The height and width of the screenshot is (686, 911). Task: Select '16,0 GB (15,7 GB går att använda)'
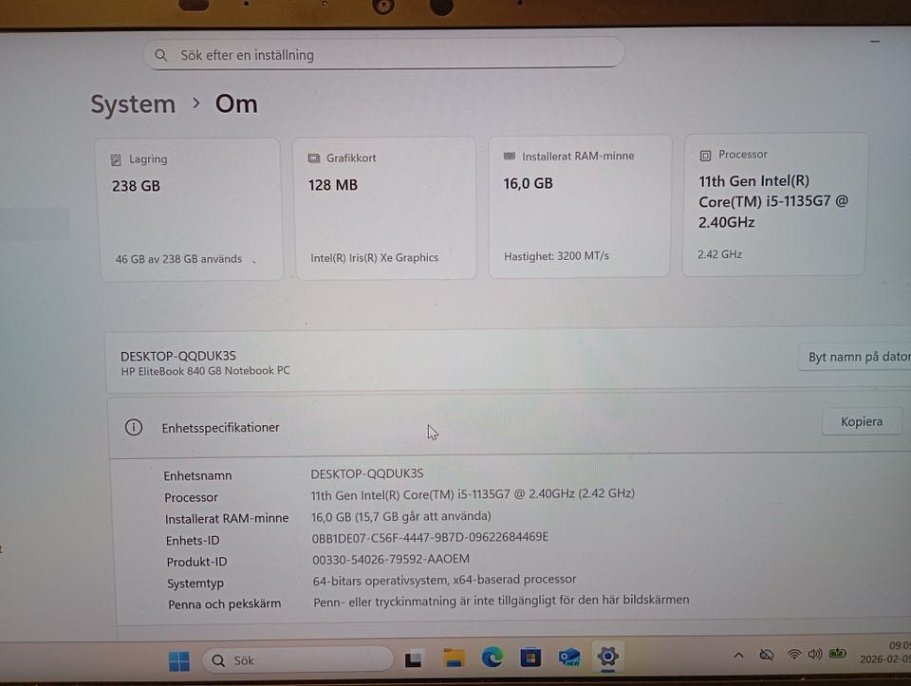(400, 516)
